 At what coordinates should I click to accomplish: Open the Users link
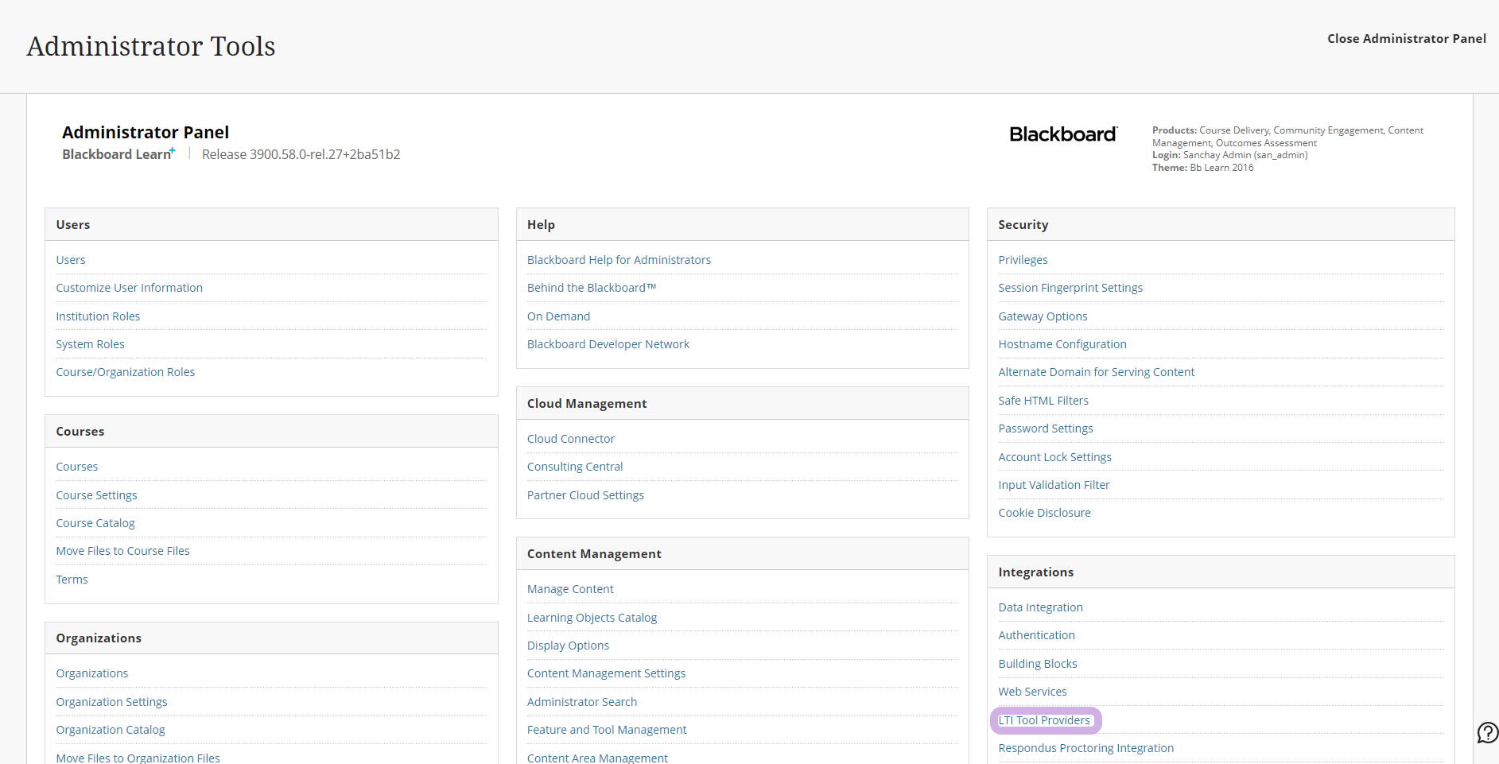71,260
